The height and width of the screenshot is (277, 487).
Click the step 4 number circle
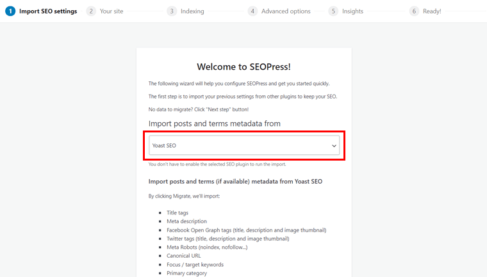(252, 11)
